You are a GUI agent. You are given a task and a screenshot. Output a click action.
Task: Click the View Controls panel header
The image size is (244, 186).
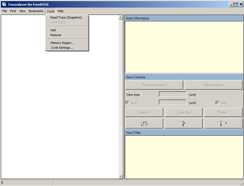point(184,77)
